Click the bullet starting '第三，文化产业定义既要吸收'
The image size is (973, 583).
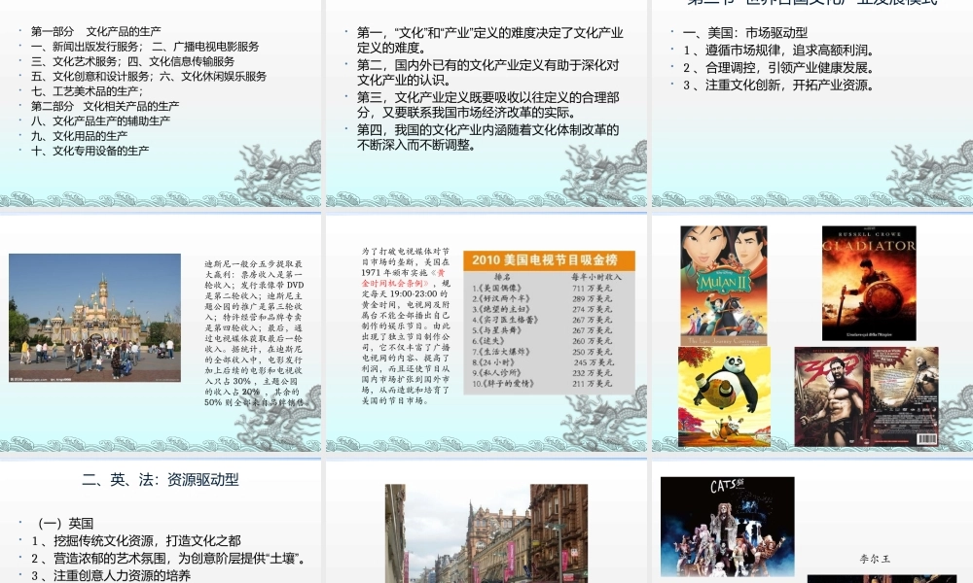coord(487,105)
